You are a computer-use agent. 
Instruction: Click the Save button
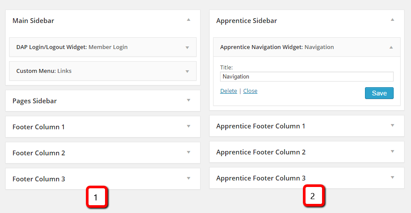click(x=379, y=93)
